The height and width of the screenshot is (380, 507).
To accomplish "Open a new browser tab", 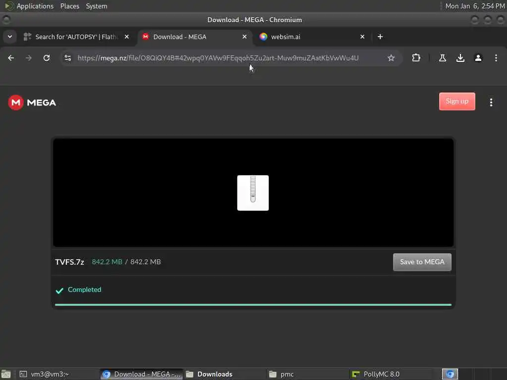I will click(x=380, y=37).
